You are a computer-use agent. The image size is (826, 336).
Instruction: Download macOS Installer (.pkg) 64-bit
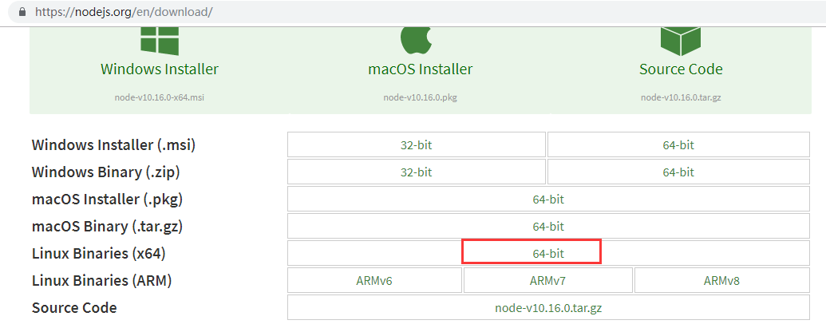(x=548, y=200)
